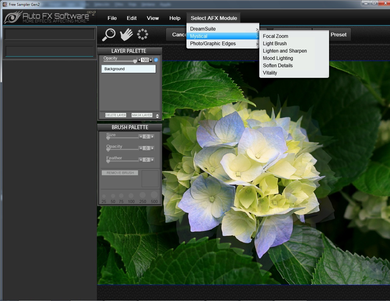Click the brush Opacity slider handle

pyautogui.click(x=108, y=150)
